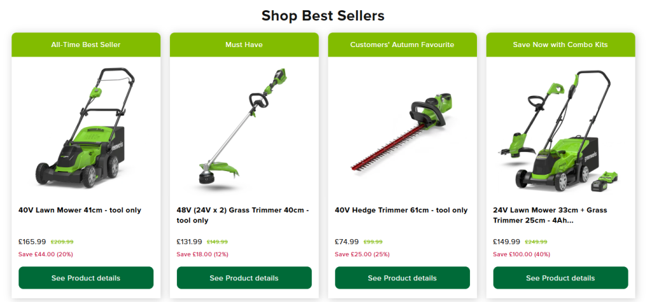Click the Save £100.00 (40%) text
Screen dimensions: 652x302
[x=521, y=254]
